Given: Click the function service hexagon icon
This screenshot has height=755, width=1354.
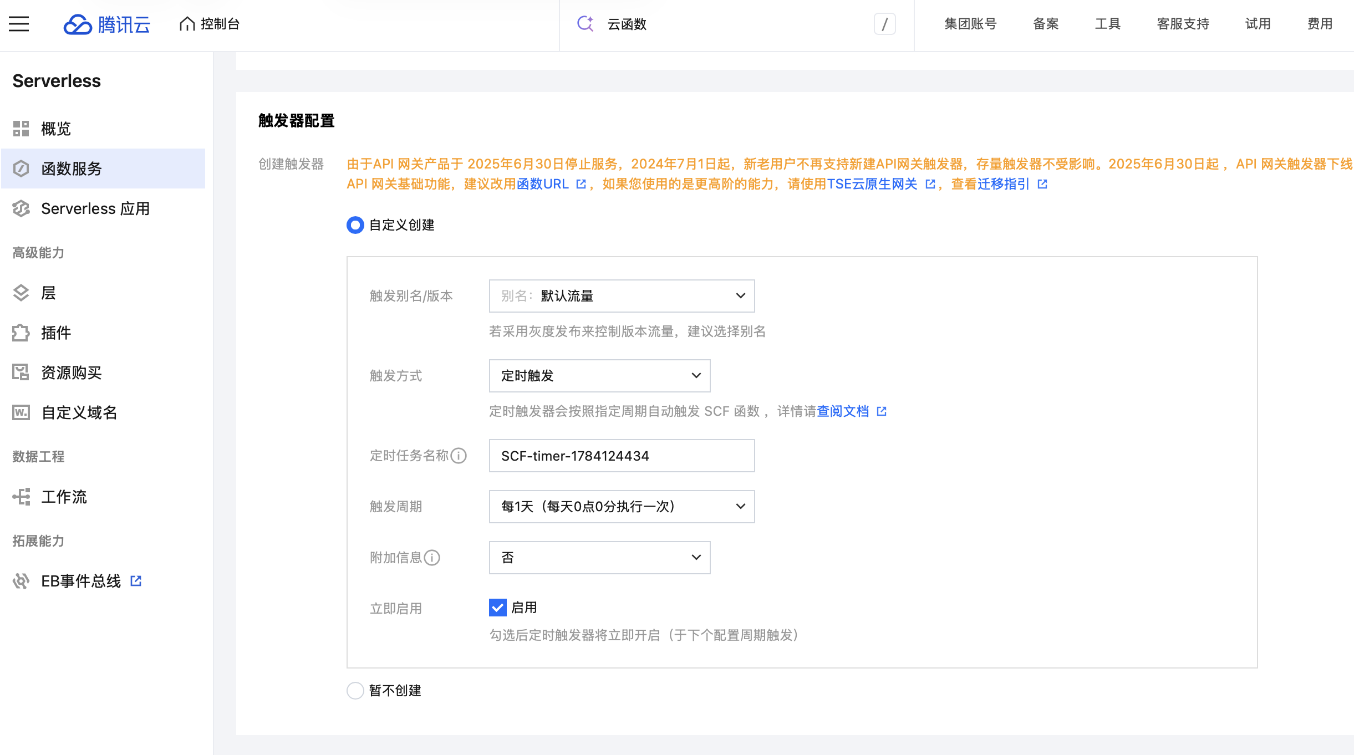Looking at the screenshot, I should 21,169.
